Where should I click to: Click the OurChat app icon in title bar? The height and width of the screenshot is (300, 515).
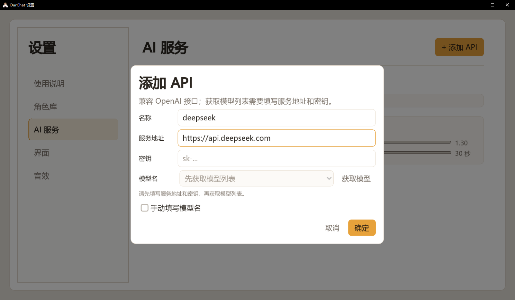coord(5,5)
